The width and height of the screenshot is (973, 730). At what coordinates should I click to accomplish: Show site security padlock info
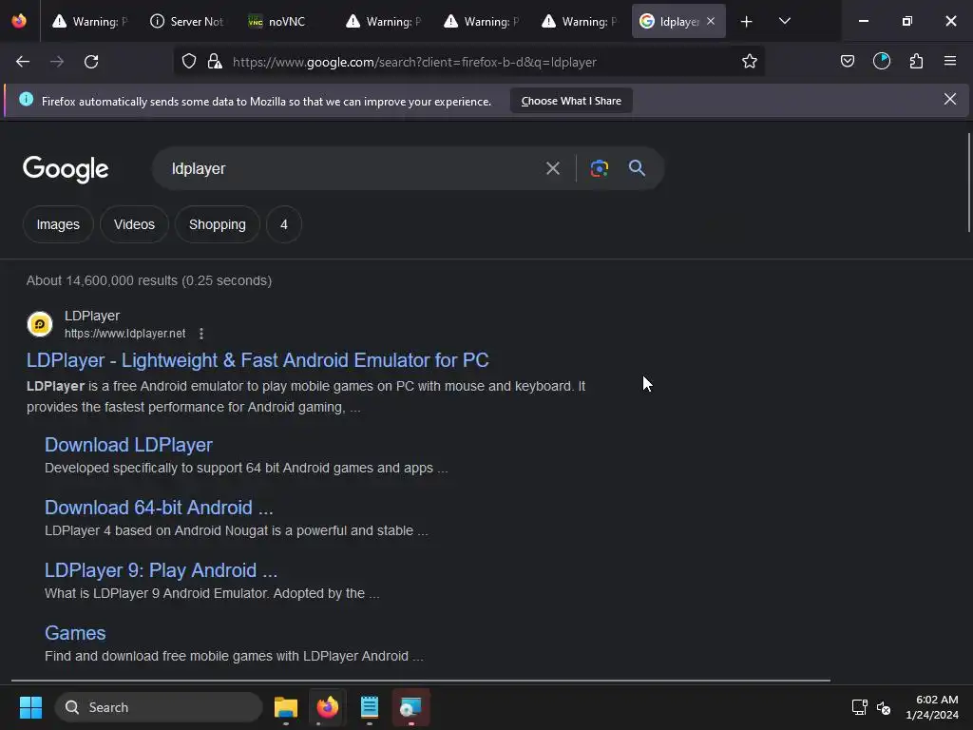(x=215, y=62)
